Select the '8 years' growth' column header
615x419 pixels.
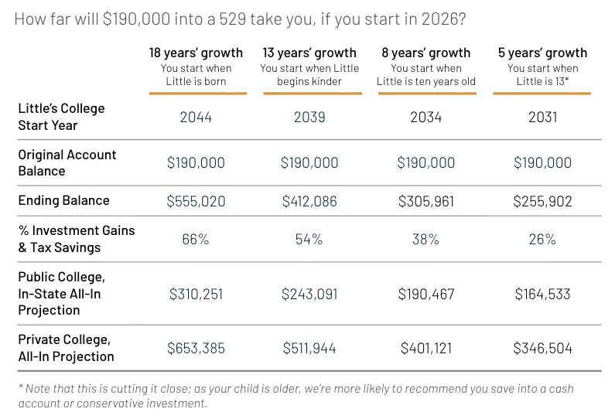pos(425,53)
